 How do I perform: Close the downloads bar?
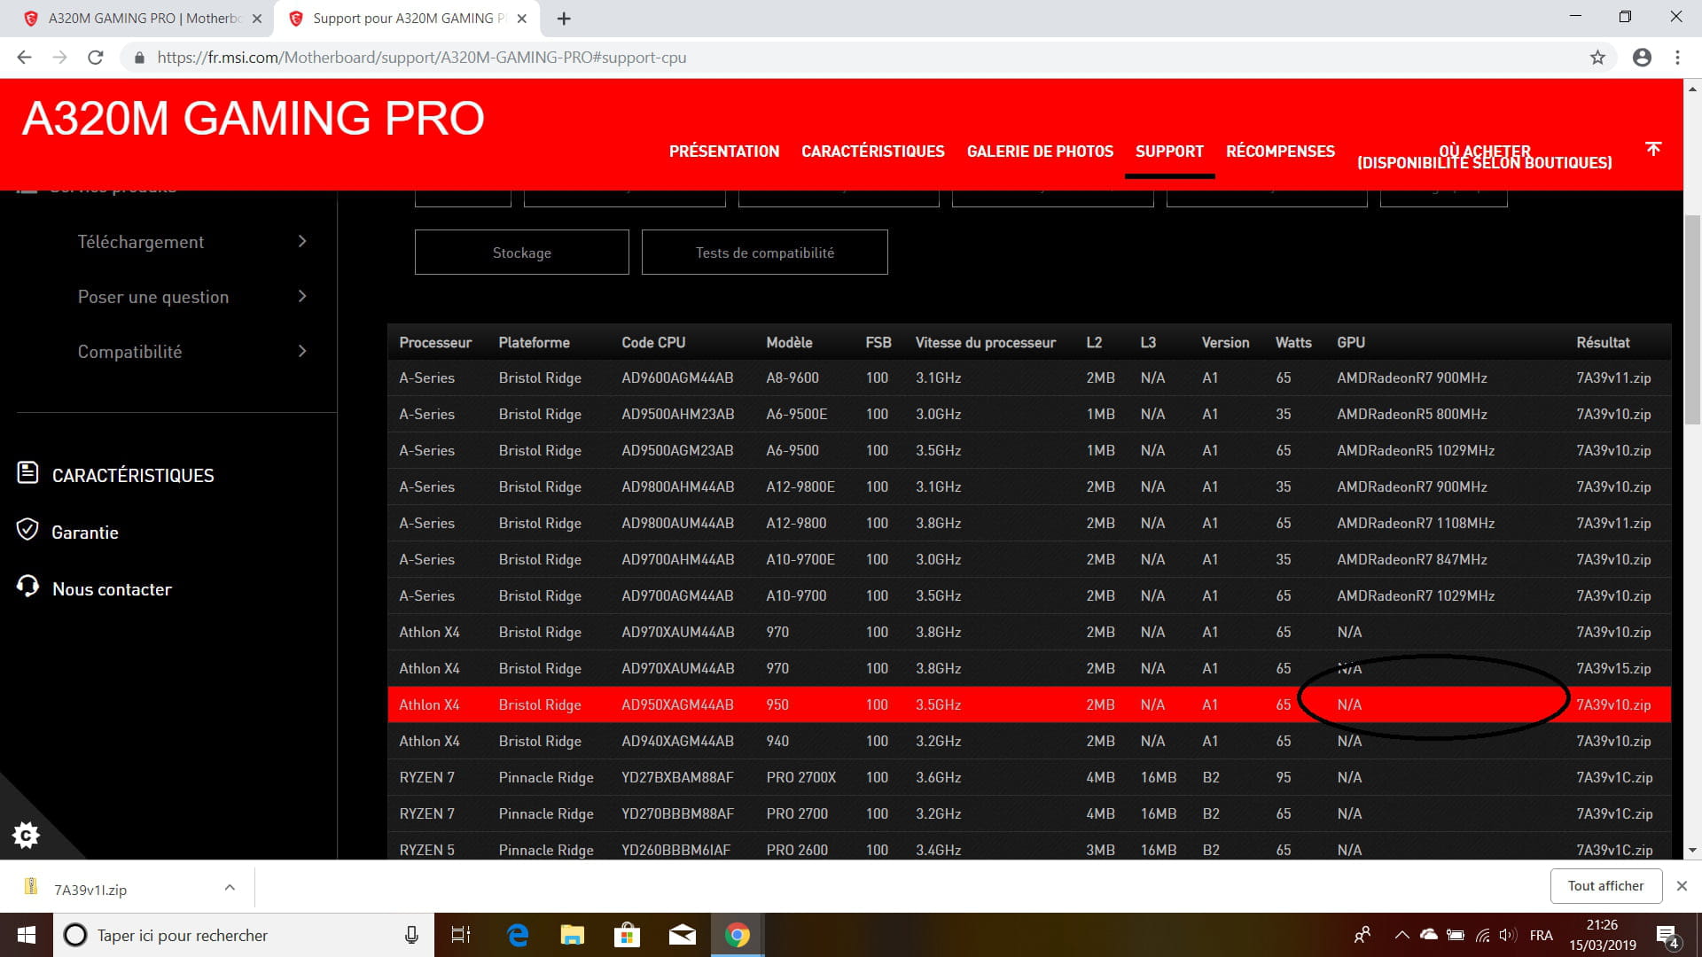[1682, 886]
